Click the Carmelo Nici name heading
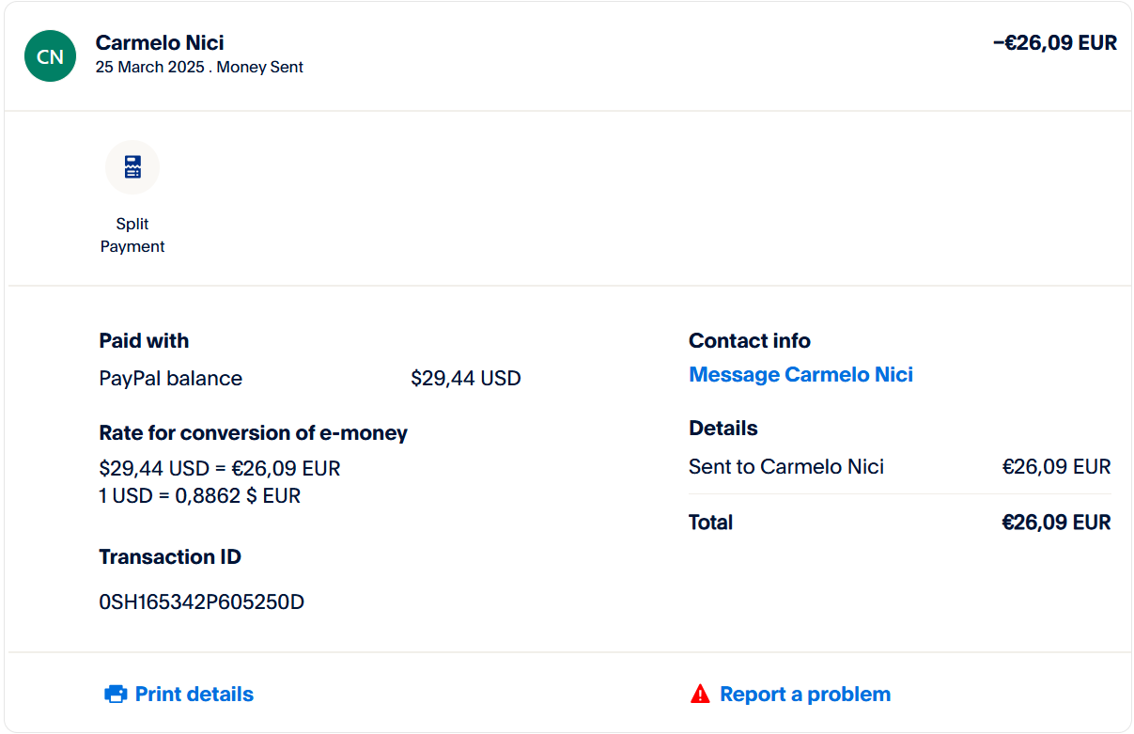Image resolution: width=1134 pixels, height=734 pixels. (x=160, y=42)
